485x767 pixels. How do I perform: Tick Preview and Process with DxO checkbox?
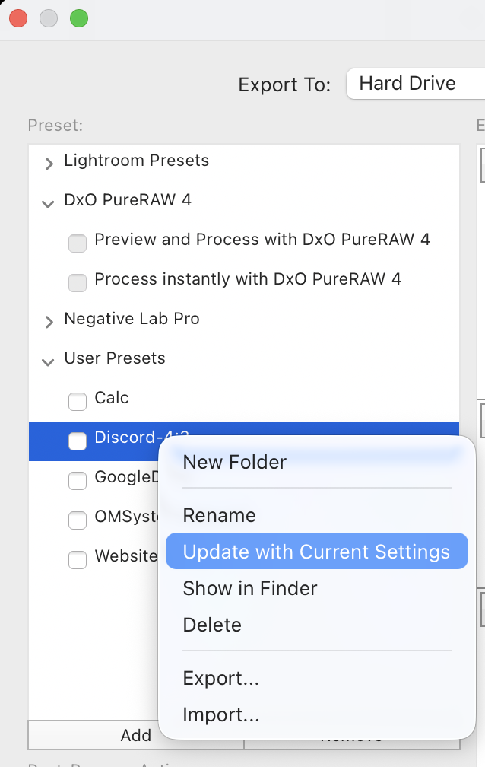(x=78, y=242)
